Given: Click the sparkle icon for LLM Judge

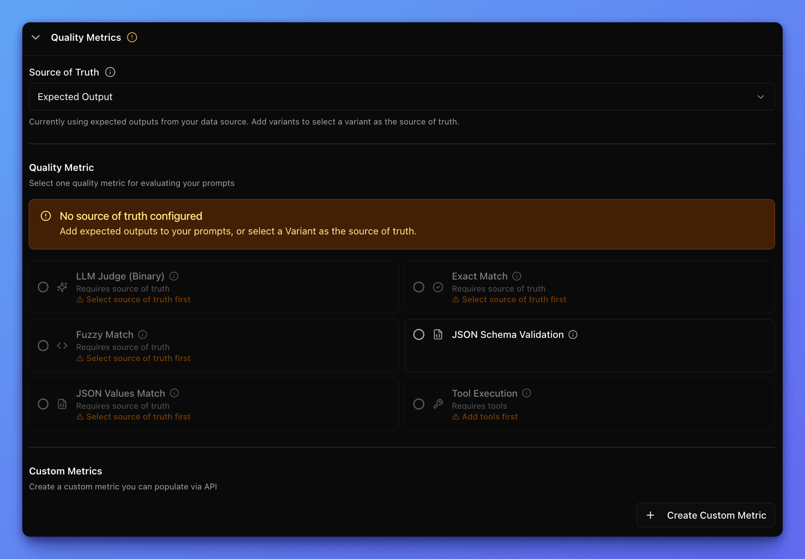Looking at the screenshot, I should click(62, 287).
